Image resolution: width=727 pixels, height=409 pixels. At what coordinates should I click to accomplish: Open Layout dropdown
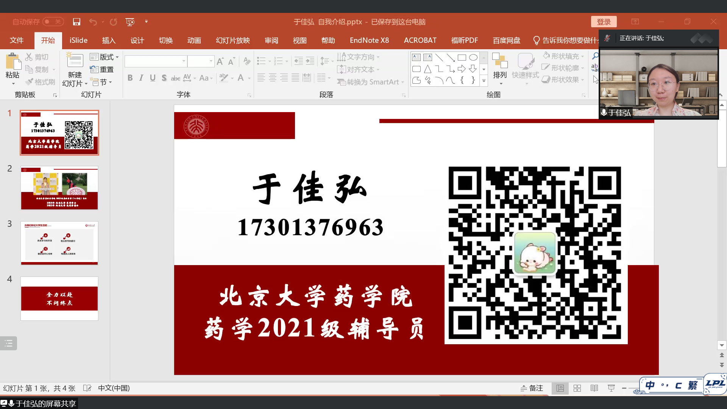point(105,57)
